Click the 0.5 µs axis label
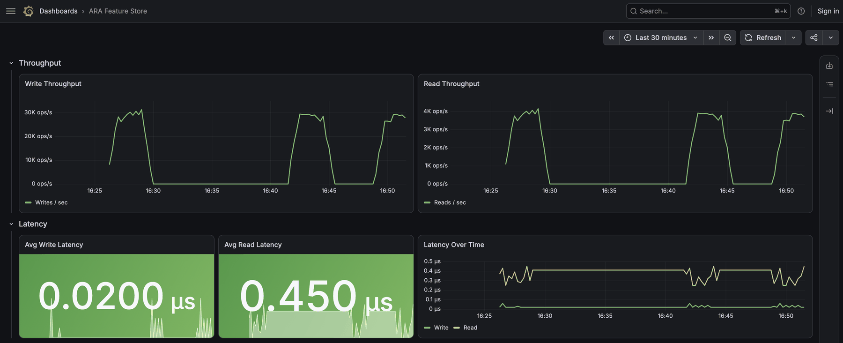The width and height of the screenshot is (843, 343). (432, 261)
